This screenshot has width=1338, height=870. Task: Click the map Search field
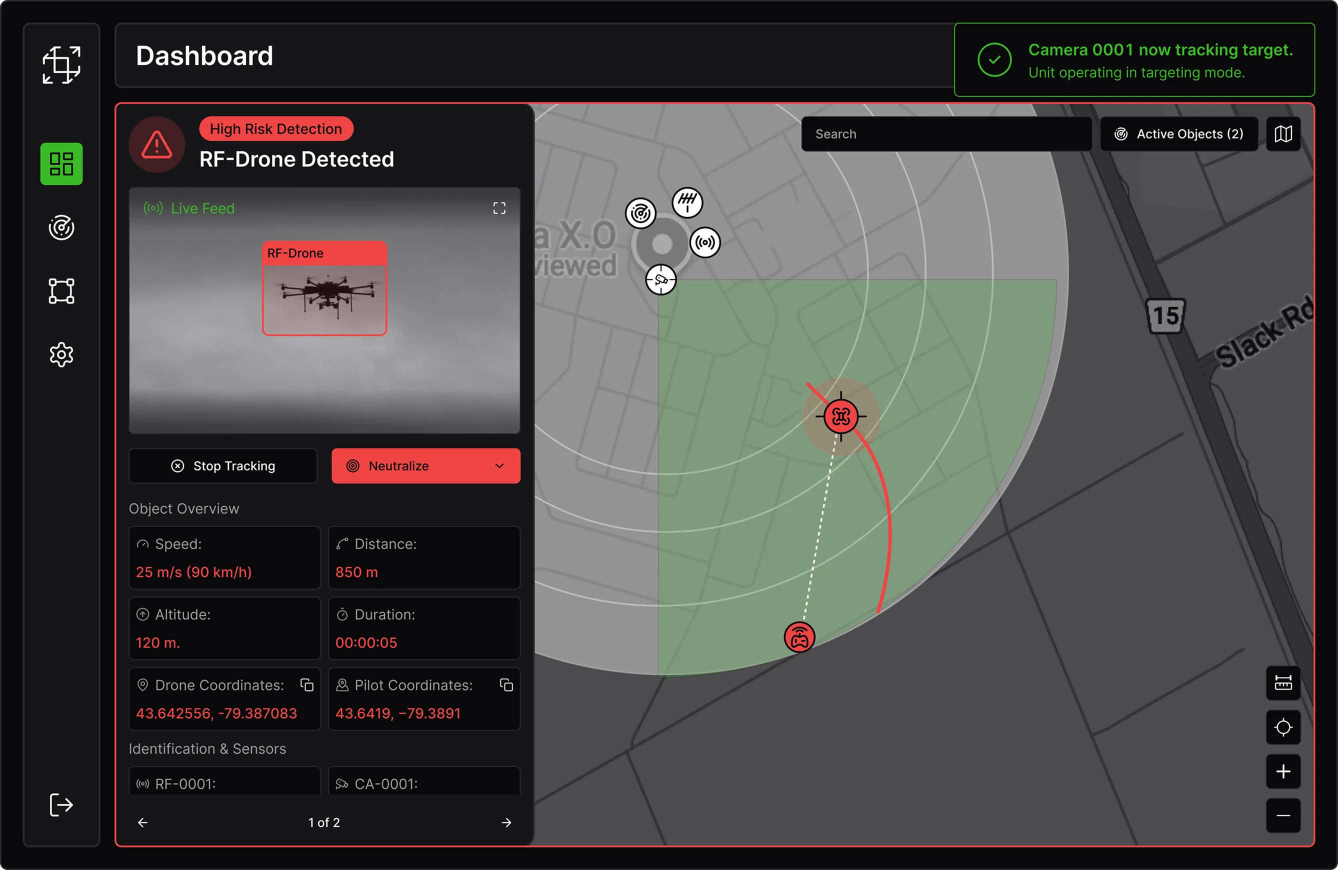coord(945,134)
